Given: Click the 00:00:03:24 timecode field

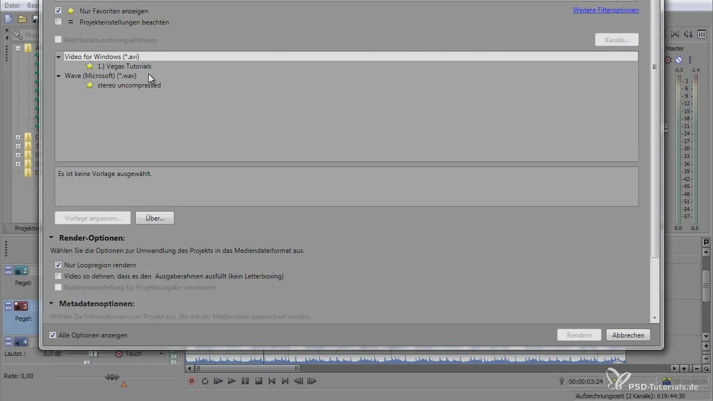Looking at the screenshot, I should pos(585,382).
